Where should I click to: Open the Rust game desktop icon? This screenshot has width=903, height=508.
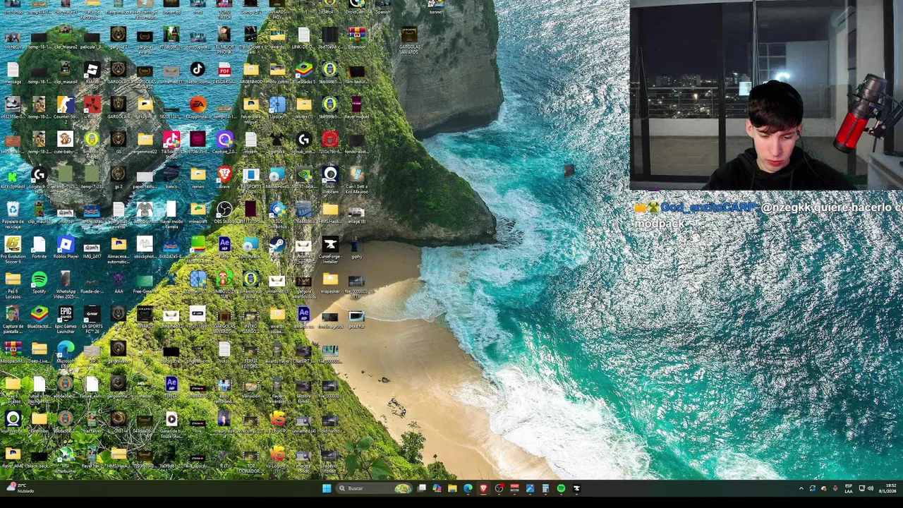(x=92, y=108)
